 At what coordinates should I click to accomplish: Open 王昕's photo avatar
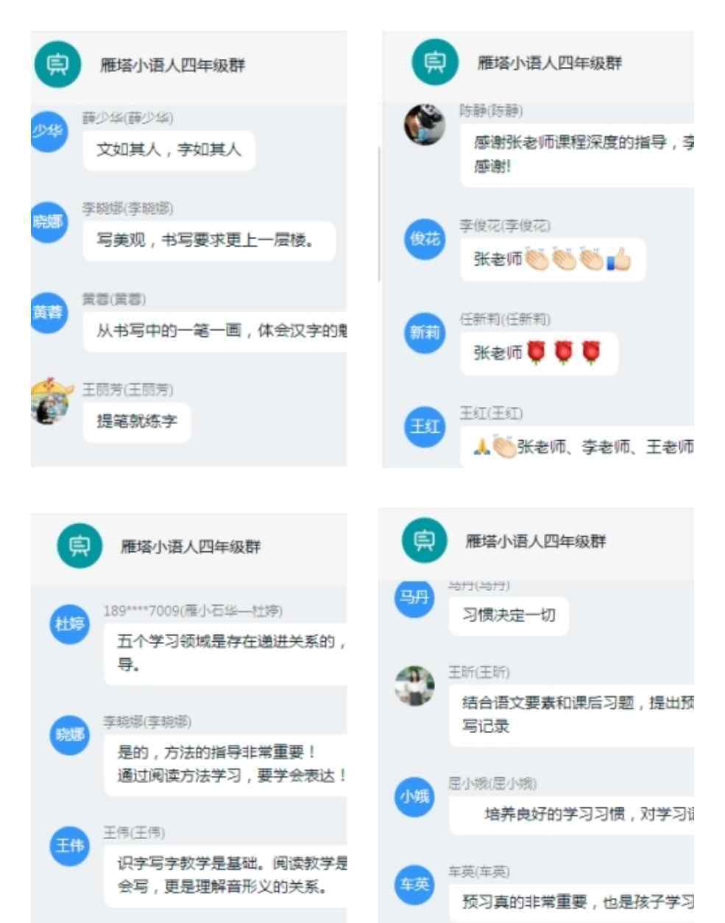click(415, 686)
